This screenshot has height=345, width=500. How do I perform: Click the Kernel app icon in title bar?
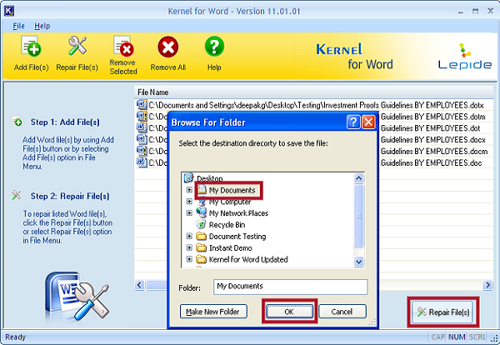tap(8, 11)
